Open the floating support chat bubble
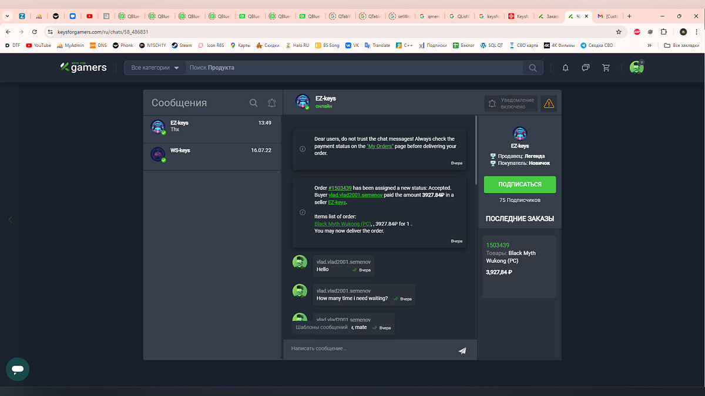This screenshot has height=396, width=705. (x=18, y=370)
